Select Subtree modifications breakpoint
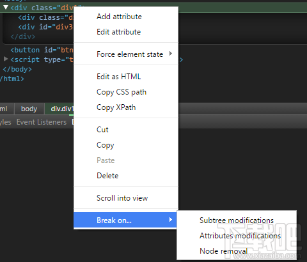Screen dimensions: 307x262 237,220
